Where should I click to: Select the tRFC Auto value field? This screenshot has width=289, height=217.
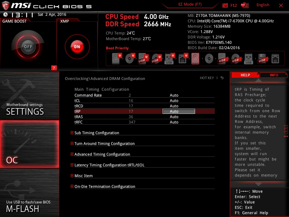[x=174, y=122]
